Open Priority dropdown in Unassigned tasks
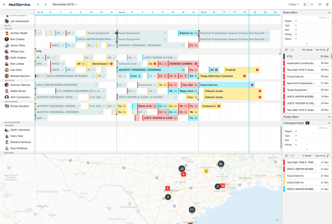332x224 pixels. (290, 145)
